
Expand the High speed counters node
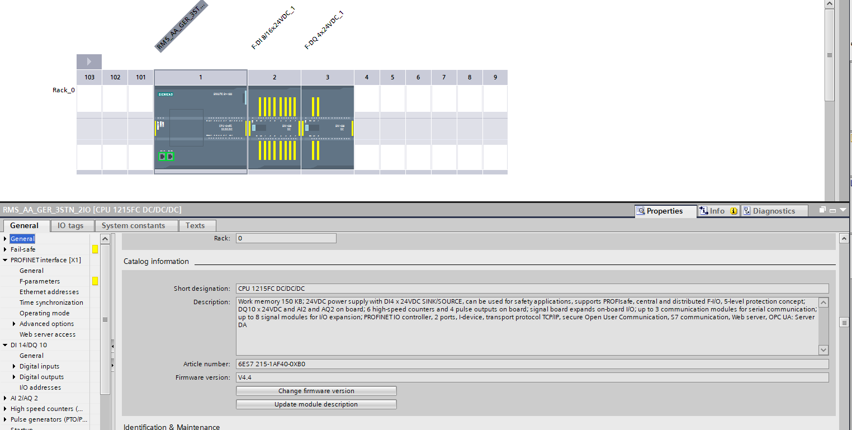pos(5,409)
